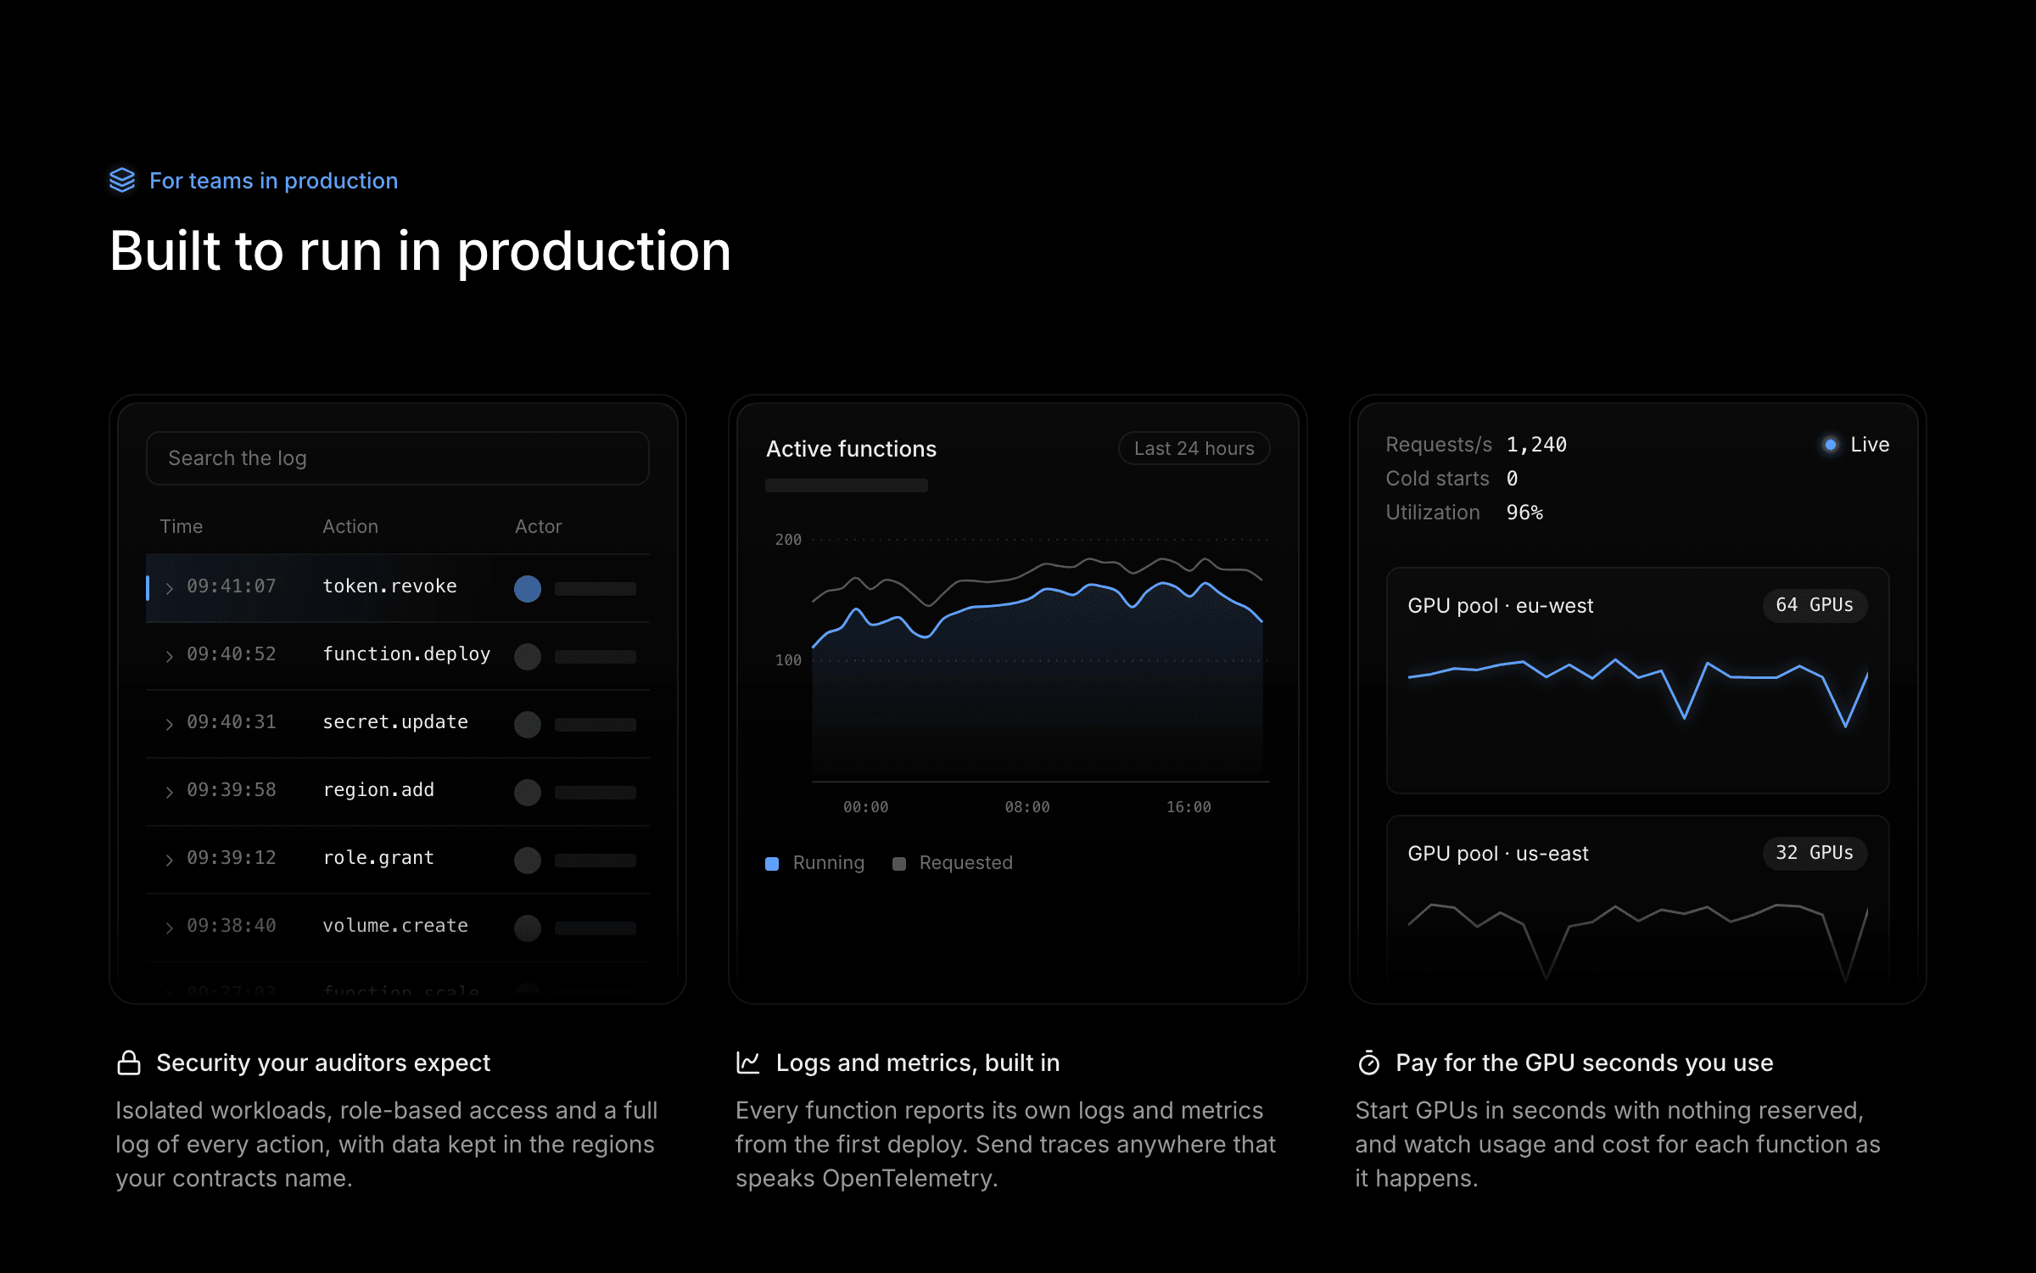Click the stopwatch icon beside Pay for the GPU seconds
The height and width of the screenshot is (1273, 2036).
point(1368,1063)
